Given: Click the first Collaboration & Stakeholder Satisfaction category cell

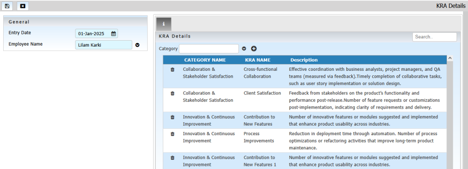Looking at the screenshot, I should [x=208, y=73].
